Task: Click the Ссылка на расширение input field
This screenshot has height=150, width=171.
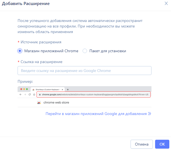Action: tap(85, 71)
